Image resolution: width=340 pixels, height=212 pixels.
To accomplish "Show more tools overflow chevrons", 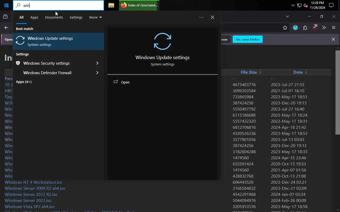I will tap(324, 28).
